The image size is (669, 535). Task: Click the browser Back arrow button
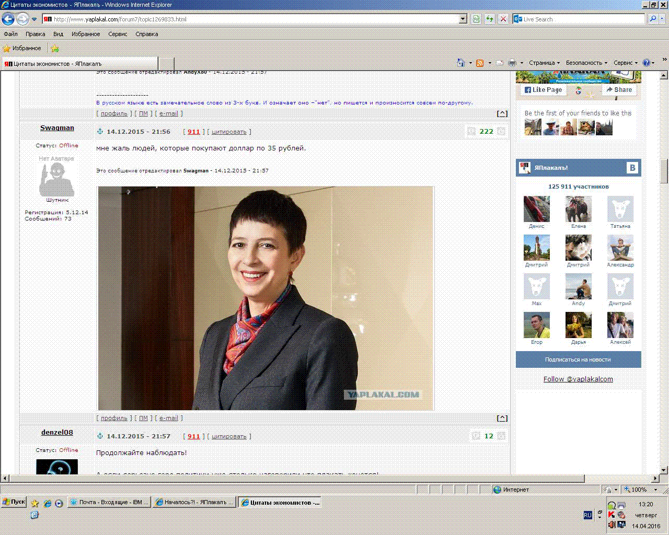point(8,19)
